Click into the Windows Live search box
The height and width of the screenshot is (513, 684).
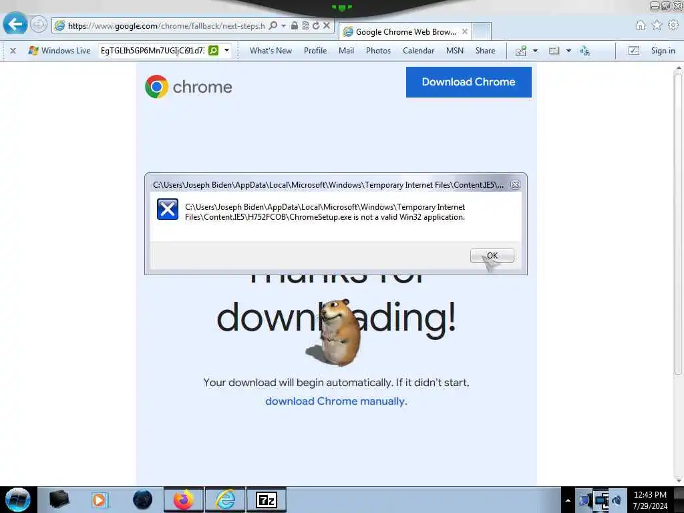153,51
